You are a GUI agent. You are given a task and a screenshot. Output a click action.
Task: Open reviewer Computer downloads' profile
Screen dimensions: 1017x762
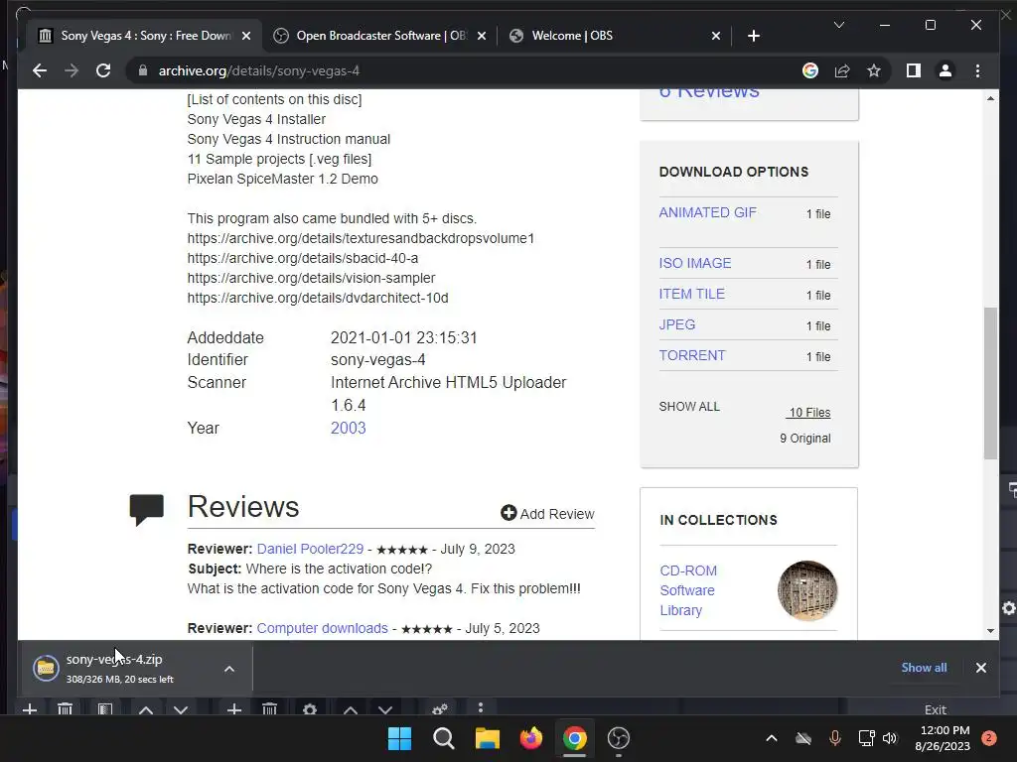click(323, 628)
